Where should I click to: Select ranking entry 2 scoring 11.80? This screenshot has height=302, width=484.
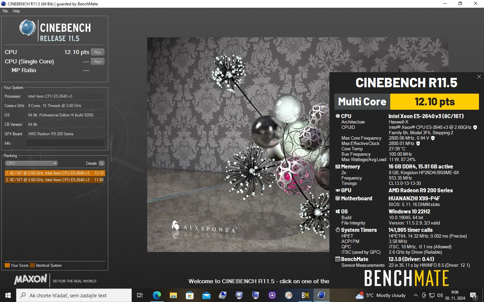[55, 180]
